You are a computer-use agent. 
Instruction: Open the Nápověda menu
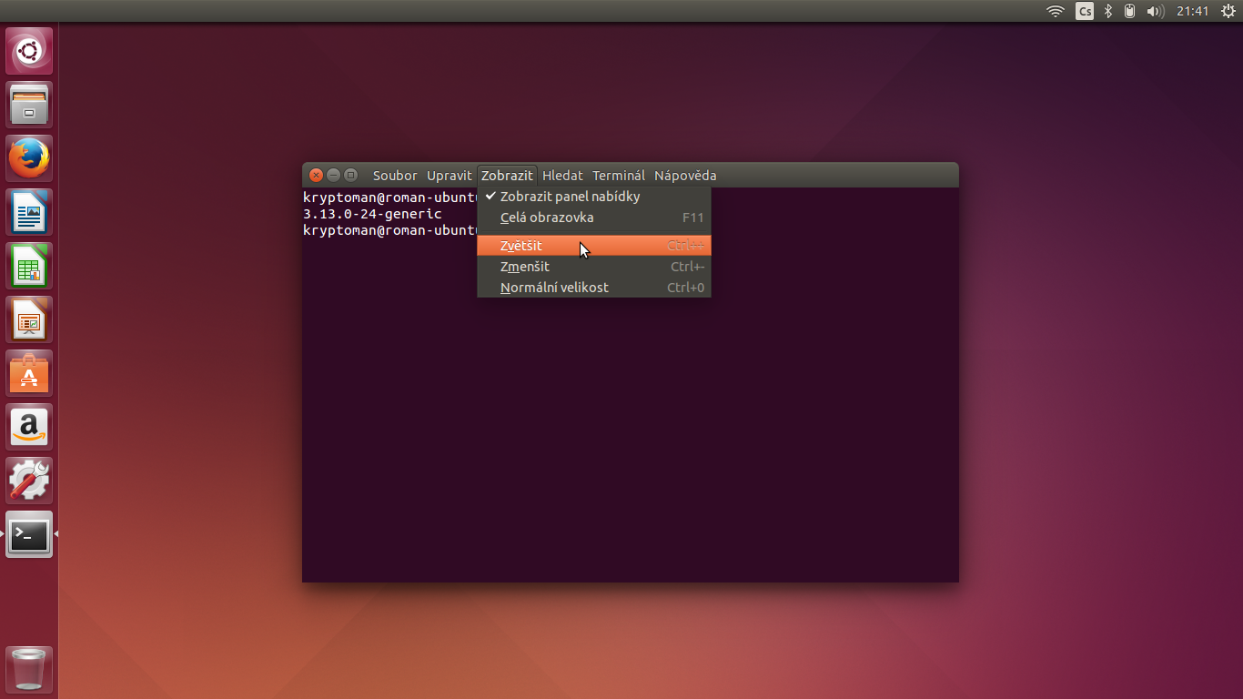(x=685, y=176)
